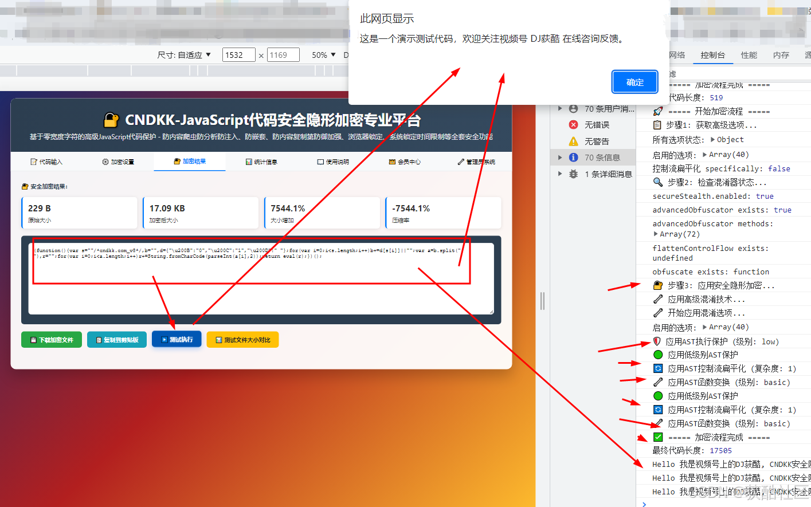Open the 使用说明 tab
The height and width of the screenshot is (507, 811).
(333, 162)
